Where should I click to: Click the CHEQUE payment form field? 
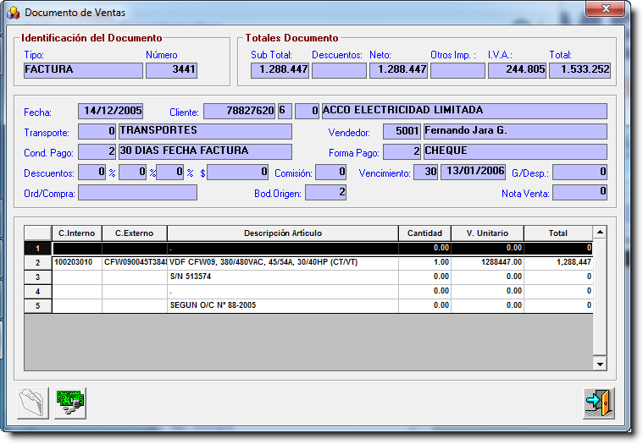pyautogui.click(x=515, y=151)
